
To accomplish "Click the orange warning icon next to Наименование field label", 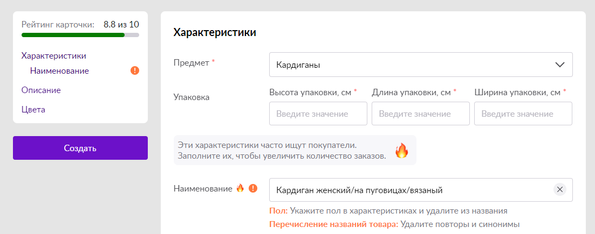I will pyautogui.click(x=252, y=188).
